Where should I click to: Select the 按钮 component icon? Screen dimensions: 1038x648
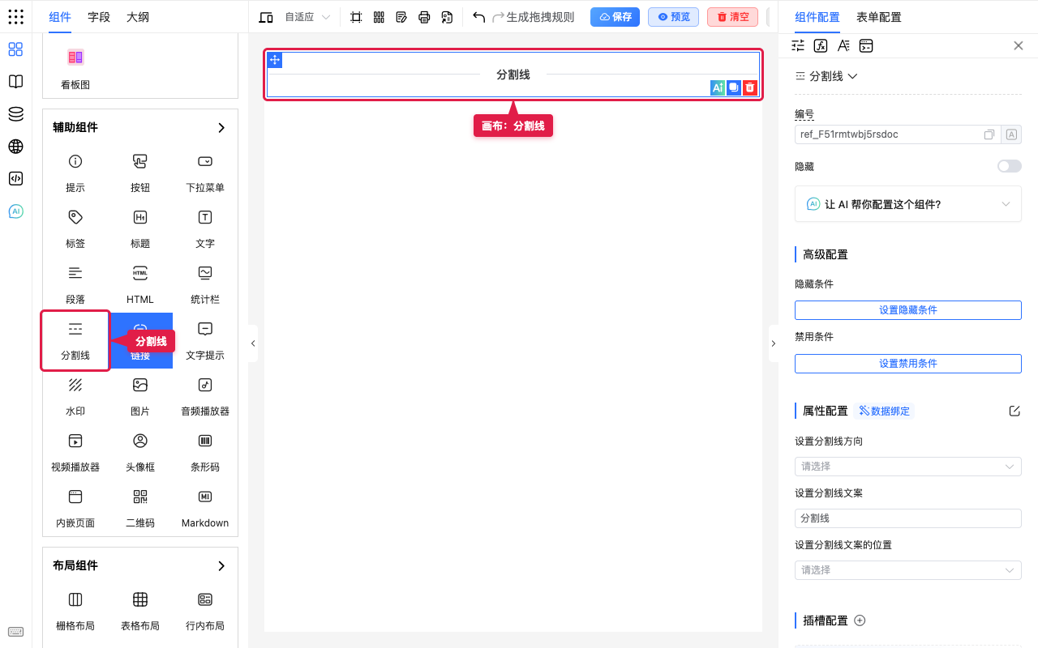[x=140, y=161]
